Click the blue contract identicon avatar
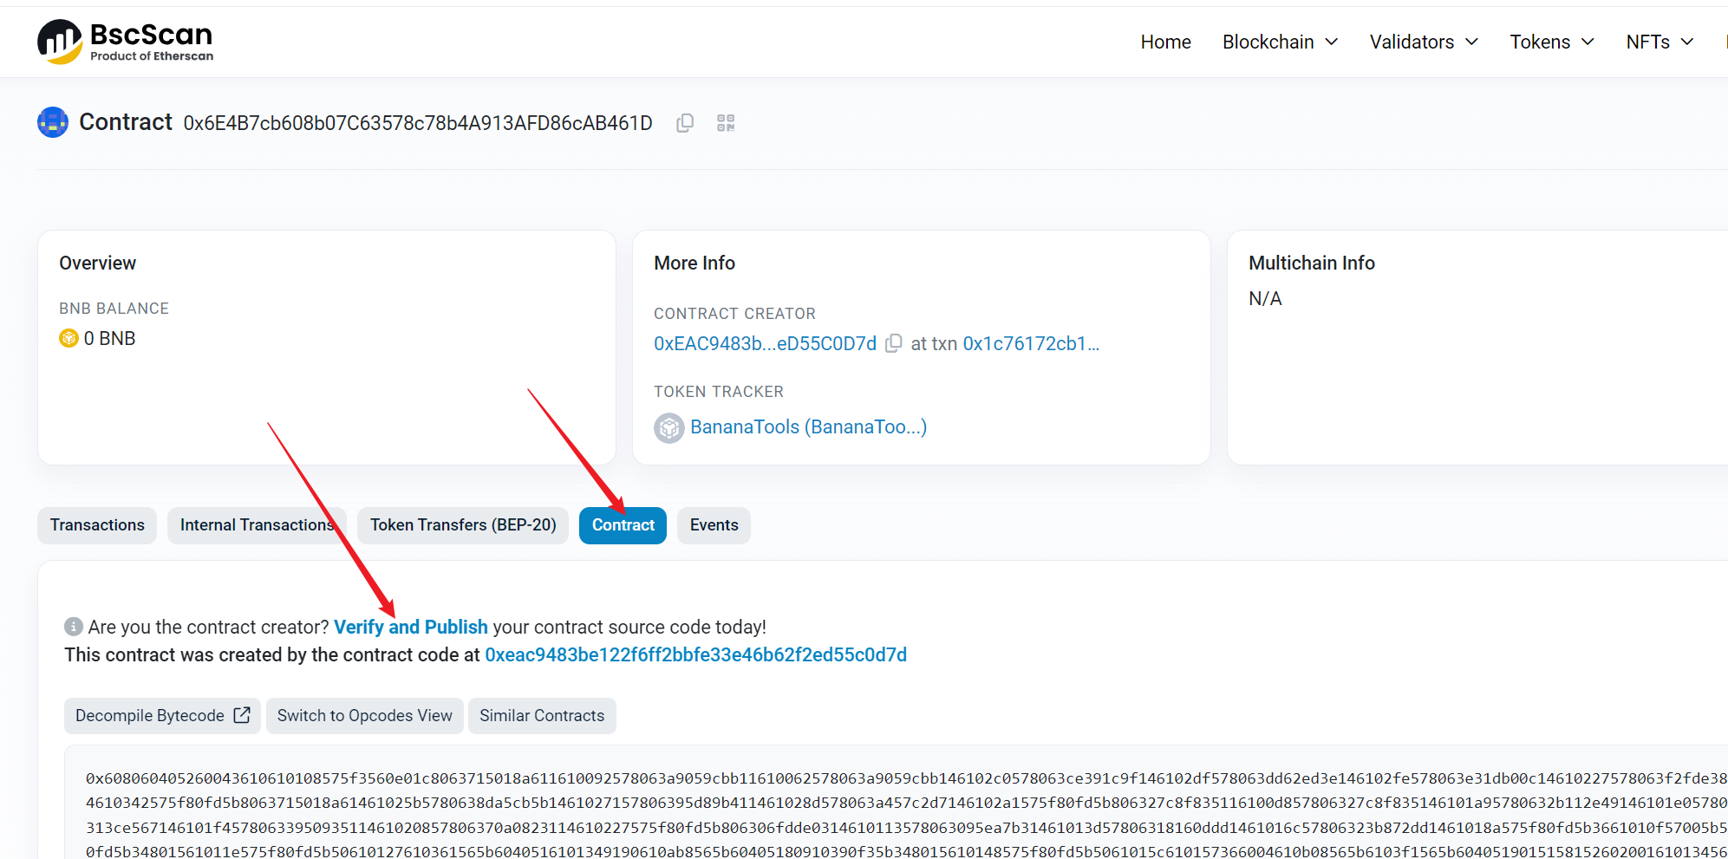Image resolution: width=1728 pixels, height=859 pixels. coord(53,122)
